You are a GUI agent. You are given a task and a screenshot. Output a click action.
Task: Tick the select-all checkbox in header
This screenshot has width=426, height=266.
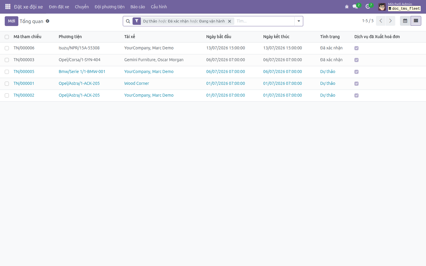(x=7, y=37)
